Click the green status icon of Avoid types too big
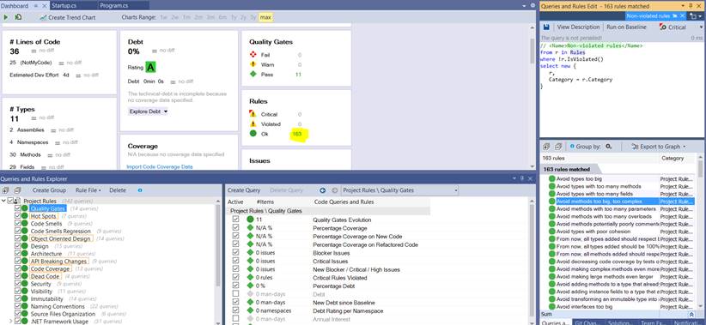The width and height of the screenshot is (706, 325). pyautogui.click(x=552, y=179)
